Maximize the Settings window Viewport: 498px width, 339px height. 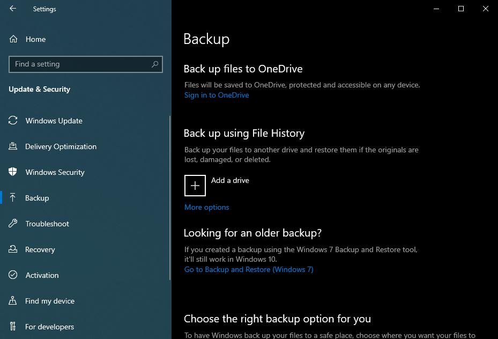click(460, 9)
